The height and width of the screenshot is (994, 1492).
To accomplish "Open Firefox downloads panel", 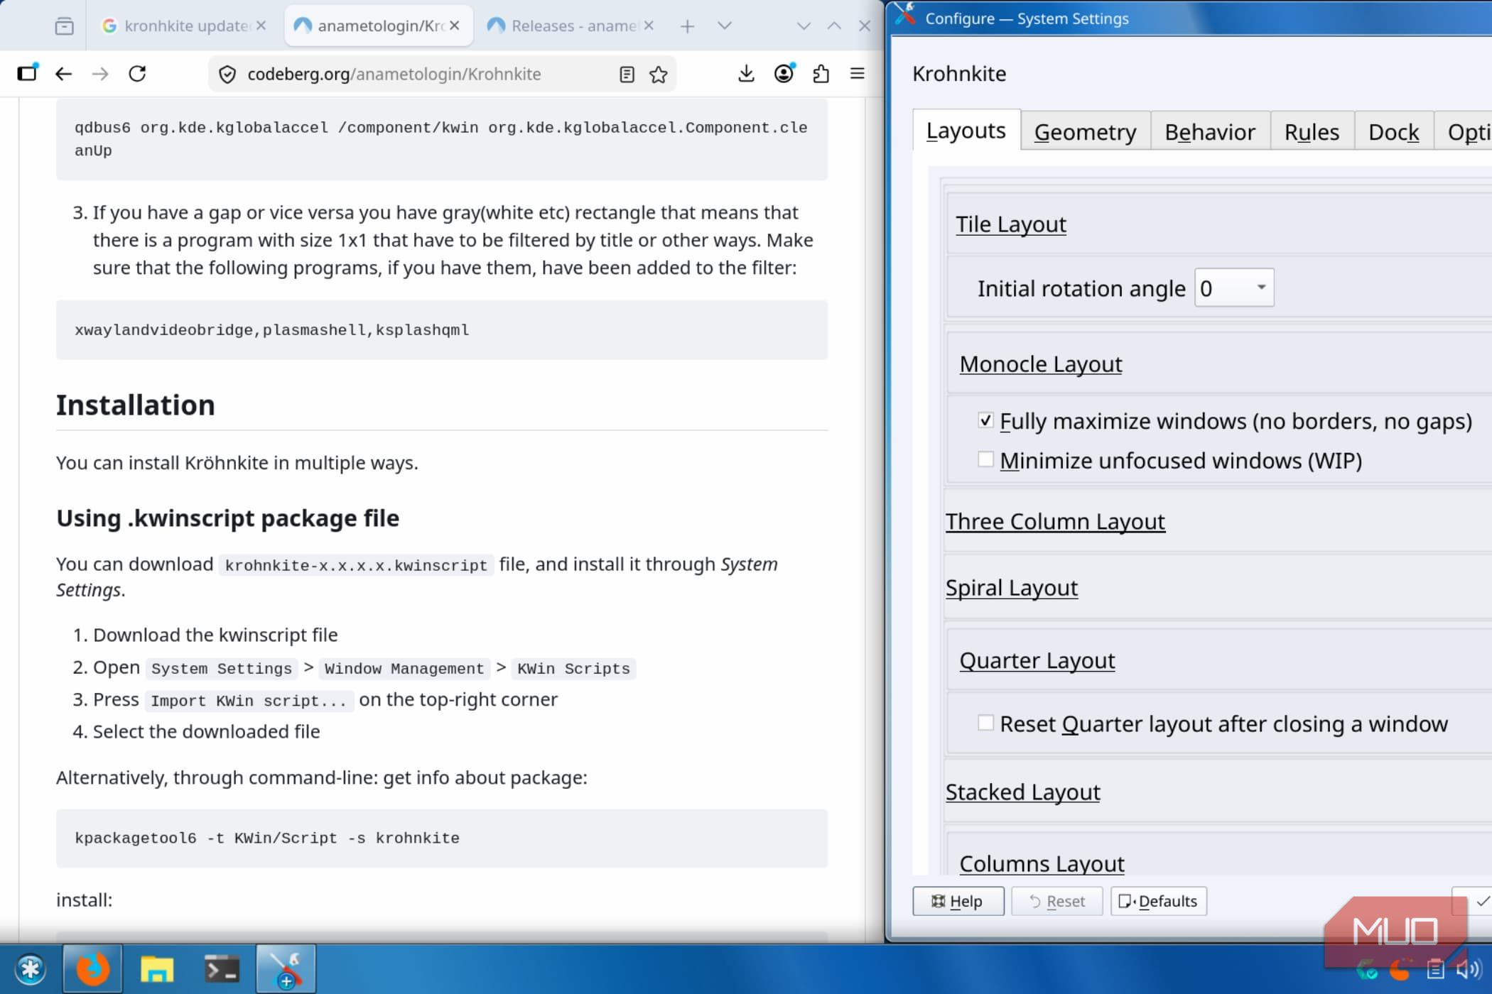I will [746, 74].
